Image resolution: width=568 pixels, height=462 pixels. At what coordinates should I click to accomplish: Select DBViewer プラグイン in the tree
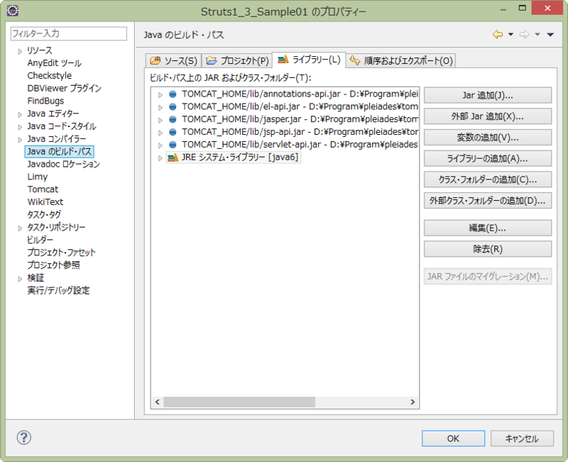click(64, 88)
